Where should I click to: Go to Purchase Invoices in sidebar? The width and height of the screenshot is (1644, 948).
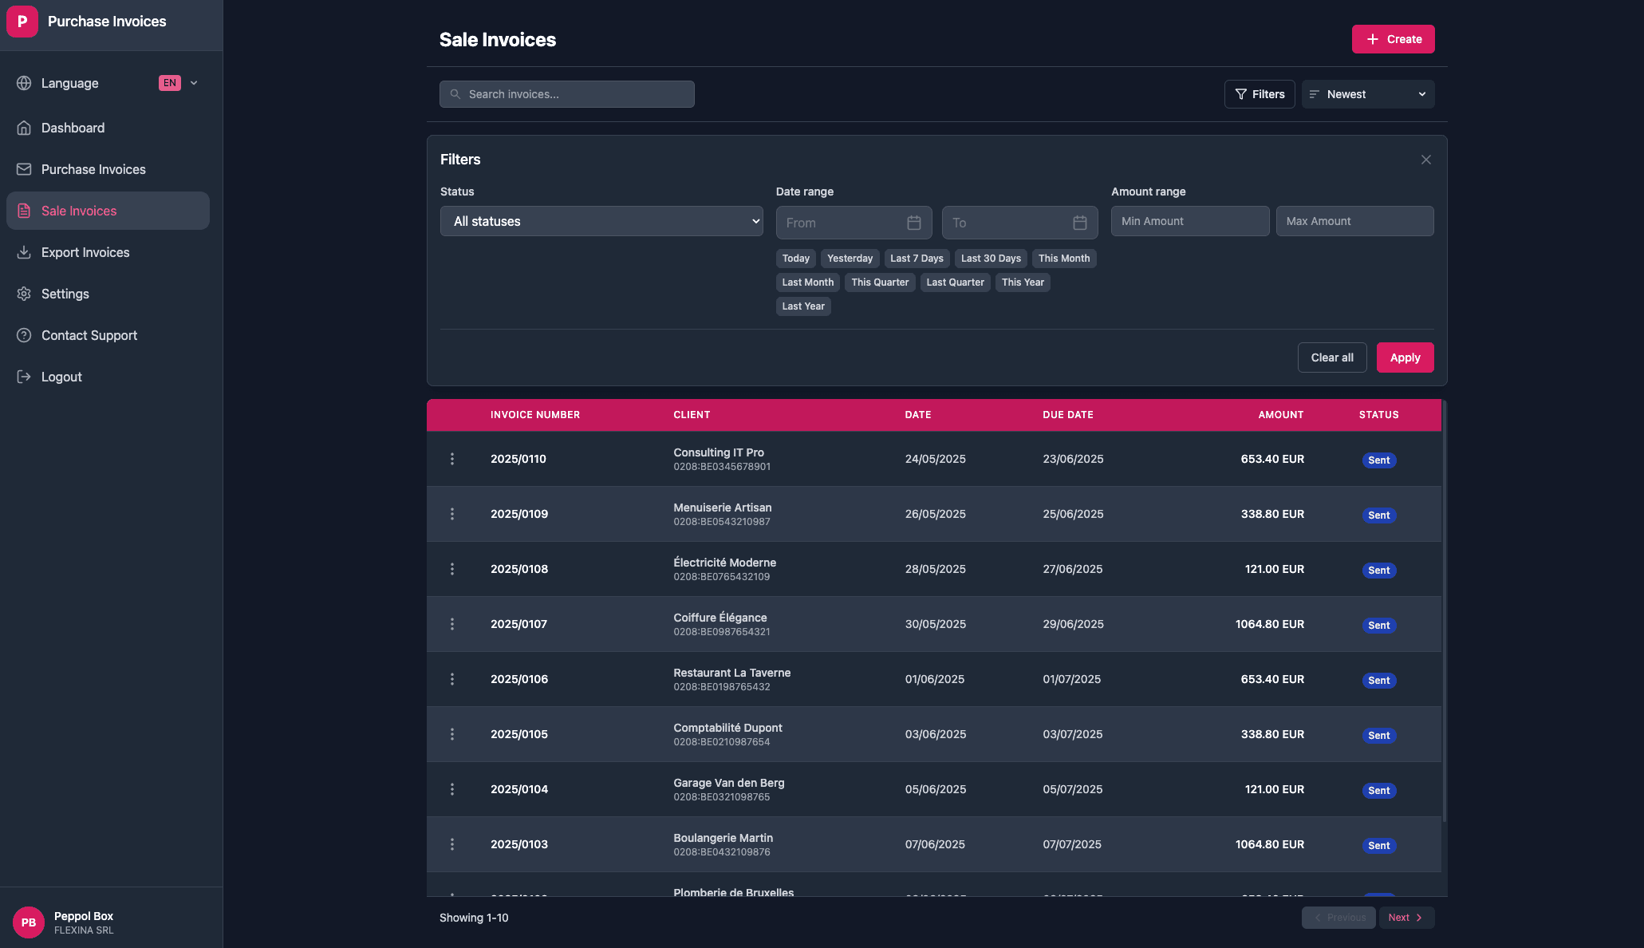(108, 169)
